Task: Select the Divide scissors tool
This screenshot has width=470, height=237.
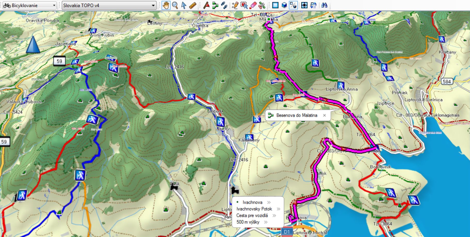Action: pos(262,5)
